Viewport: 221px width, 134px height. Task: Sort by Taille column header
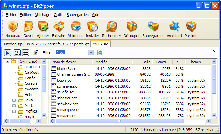(142, 62)
